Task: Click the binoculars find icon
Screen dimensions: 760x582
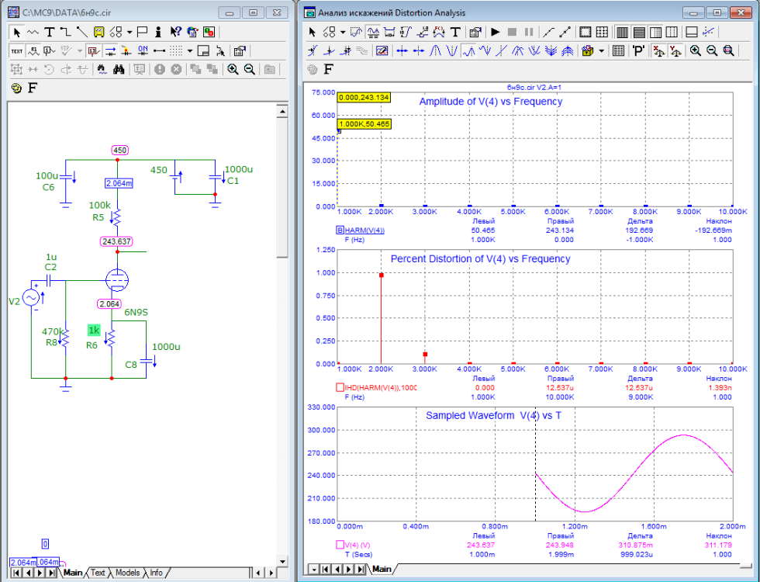Action: pos(119,69)
